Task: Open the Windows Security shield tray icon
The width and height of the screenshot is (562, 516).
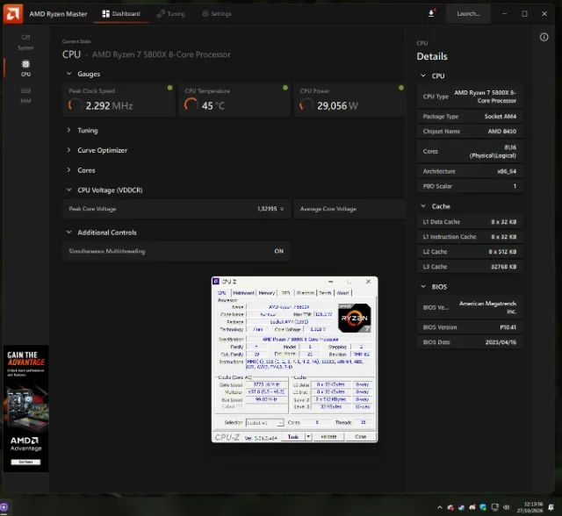Action: [483, 507]
